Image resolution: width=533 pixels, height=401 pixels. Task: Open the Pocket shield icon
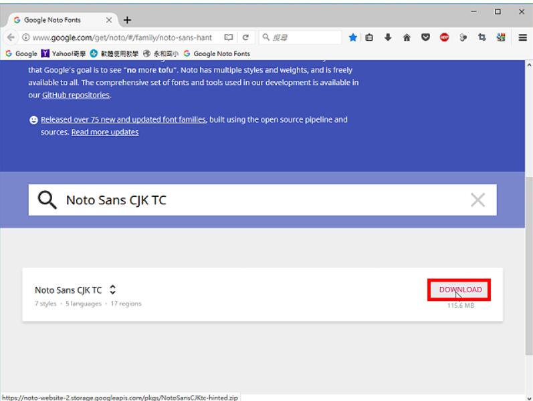425,37
